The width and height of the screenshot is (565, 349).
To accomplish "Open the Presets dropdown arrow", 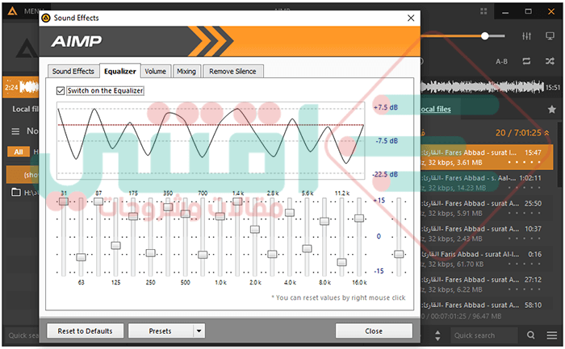I will [199, 330].
